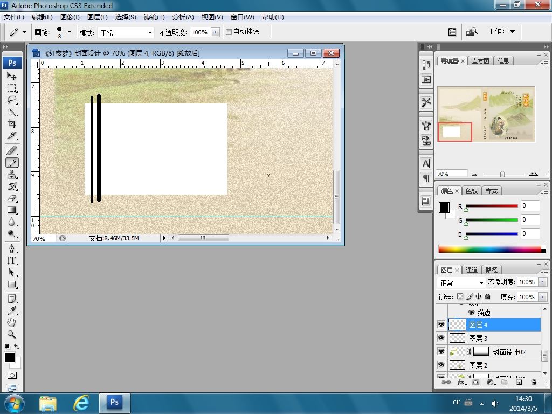This screenshot has height=414, width=552.
Task: Select the Magic Wand tool
Action: (x=12, y=112)
